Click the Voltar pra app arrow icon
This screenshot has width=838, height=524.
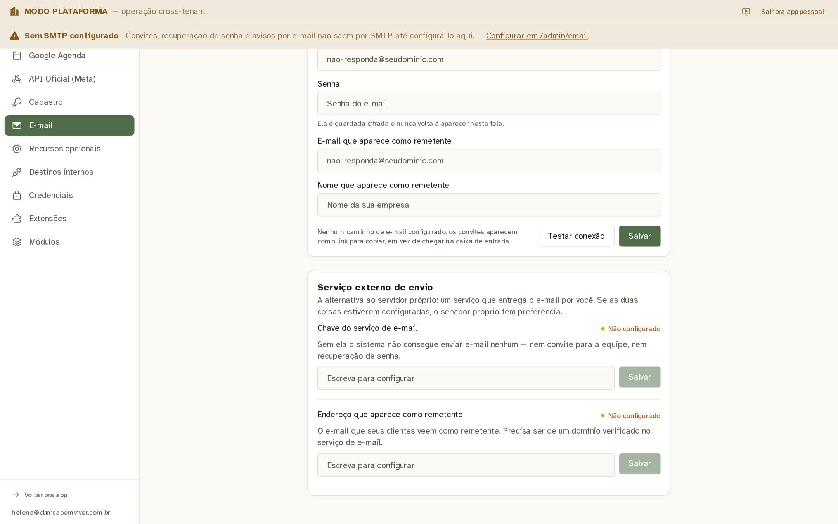click(x=16, y=495)
